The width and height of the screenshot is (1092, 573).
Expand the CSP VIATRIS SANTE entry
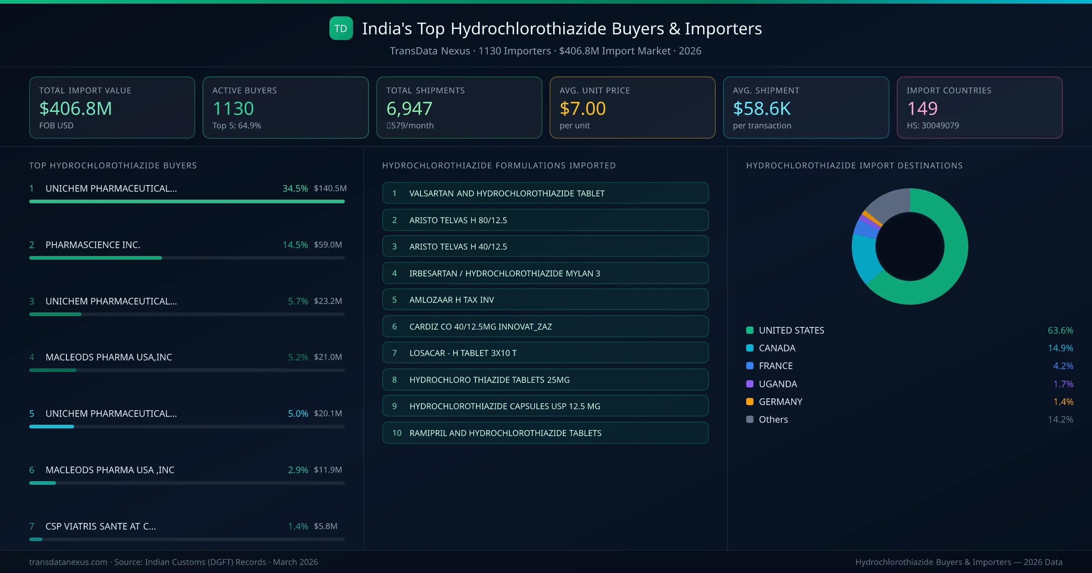pyautogui.click(x=101, y=526)
